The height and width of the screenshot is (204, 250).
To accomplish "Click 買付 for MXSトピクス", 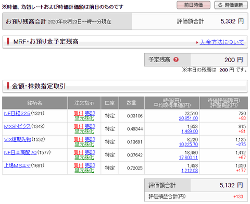I will pyautogui.click(x=79, y=126).
